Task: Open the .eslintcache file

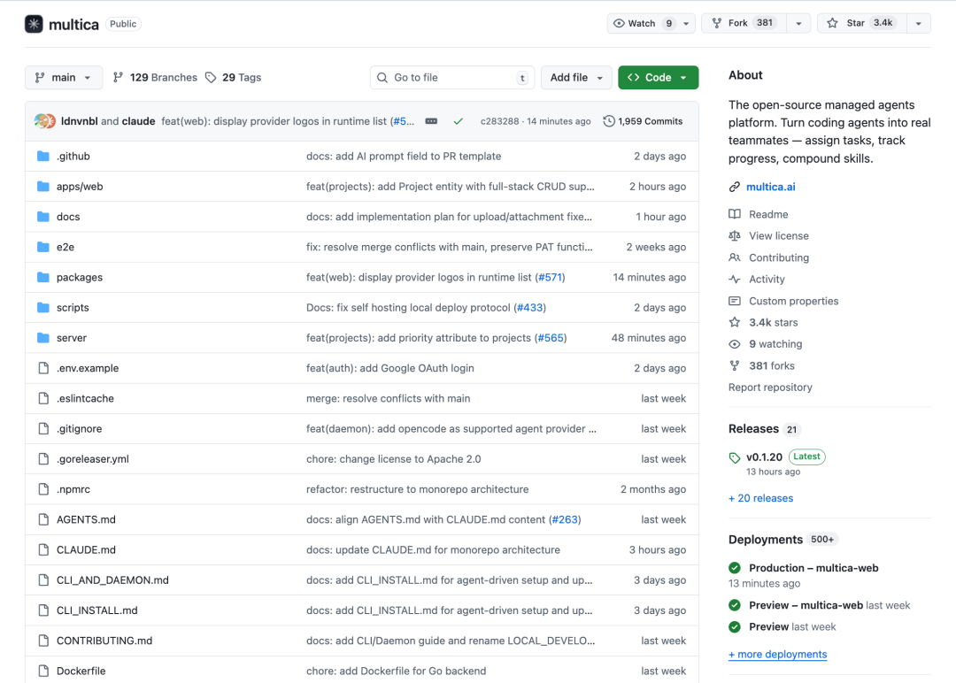Action: (x=85, y=398)
